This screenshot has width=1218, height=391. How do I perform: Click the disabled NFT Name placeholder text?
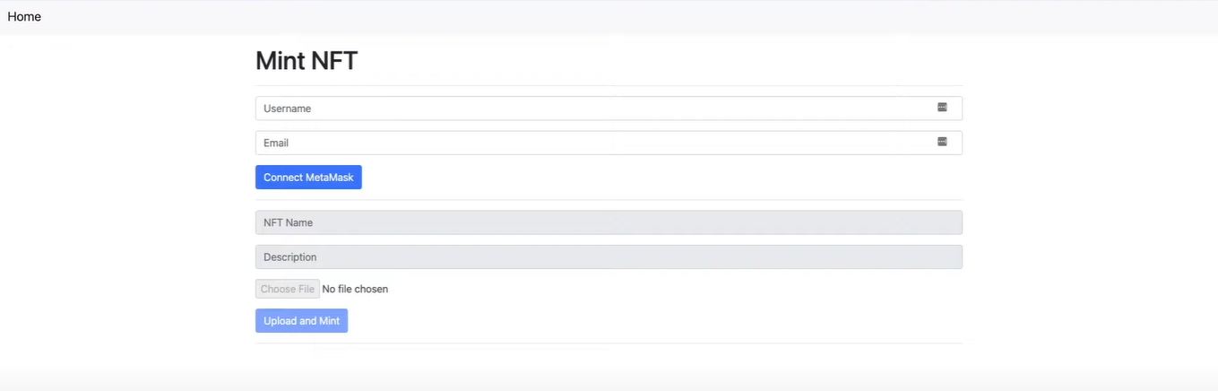tap(288, 222)
